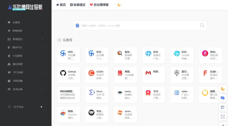This screenshot has width=228, height=126.
Task: Open the 阿里 card with red M
Action: click(154, 75)
